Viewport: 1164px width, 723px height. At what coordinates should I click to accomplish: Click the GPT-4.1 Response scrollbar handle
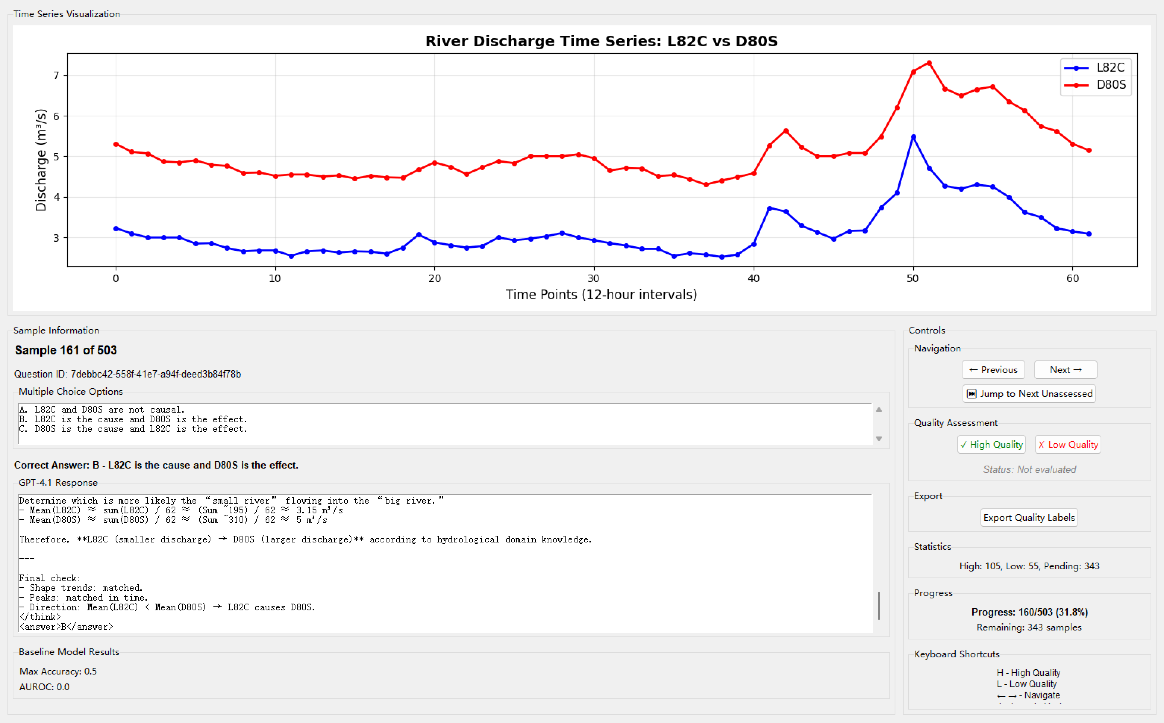(879, 605)
